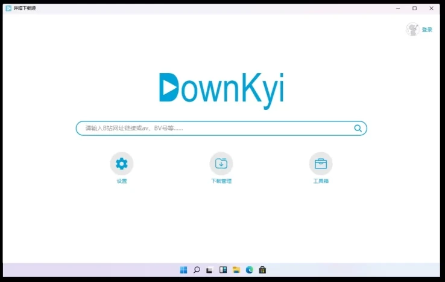Open the 下载管理 download manager icon
Viewport: 445px width, 282px height.
[x=221, y=164]
